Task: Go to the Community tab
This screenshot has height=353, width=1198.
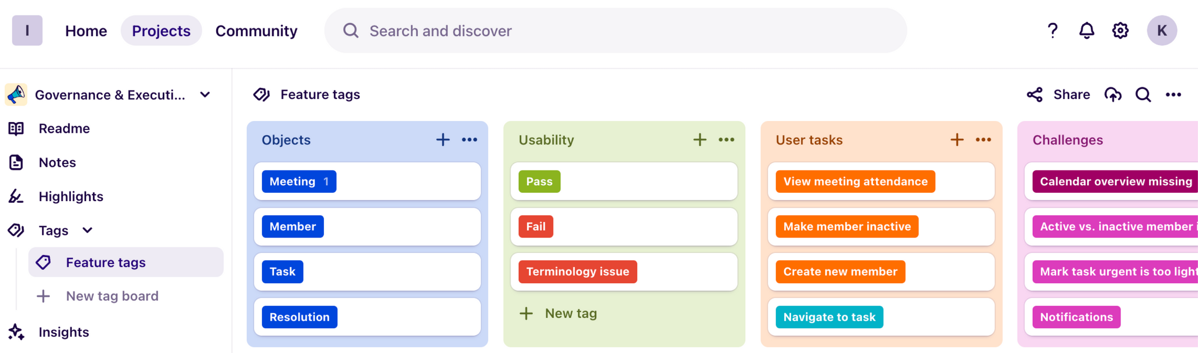Action: click(x=256, y=31)
